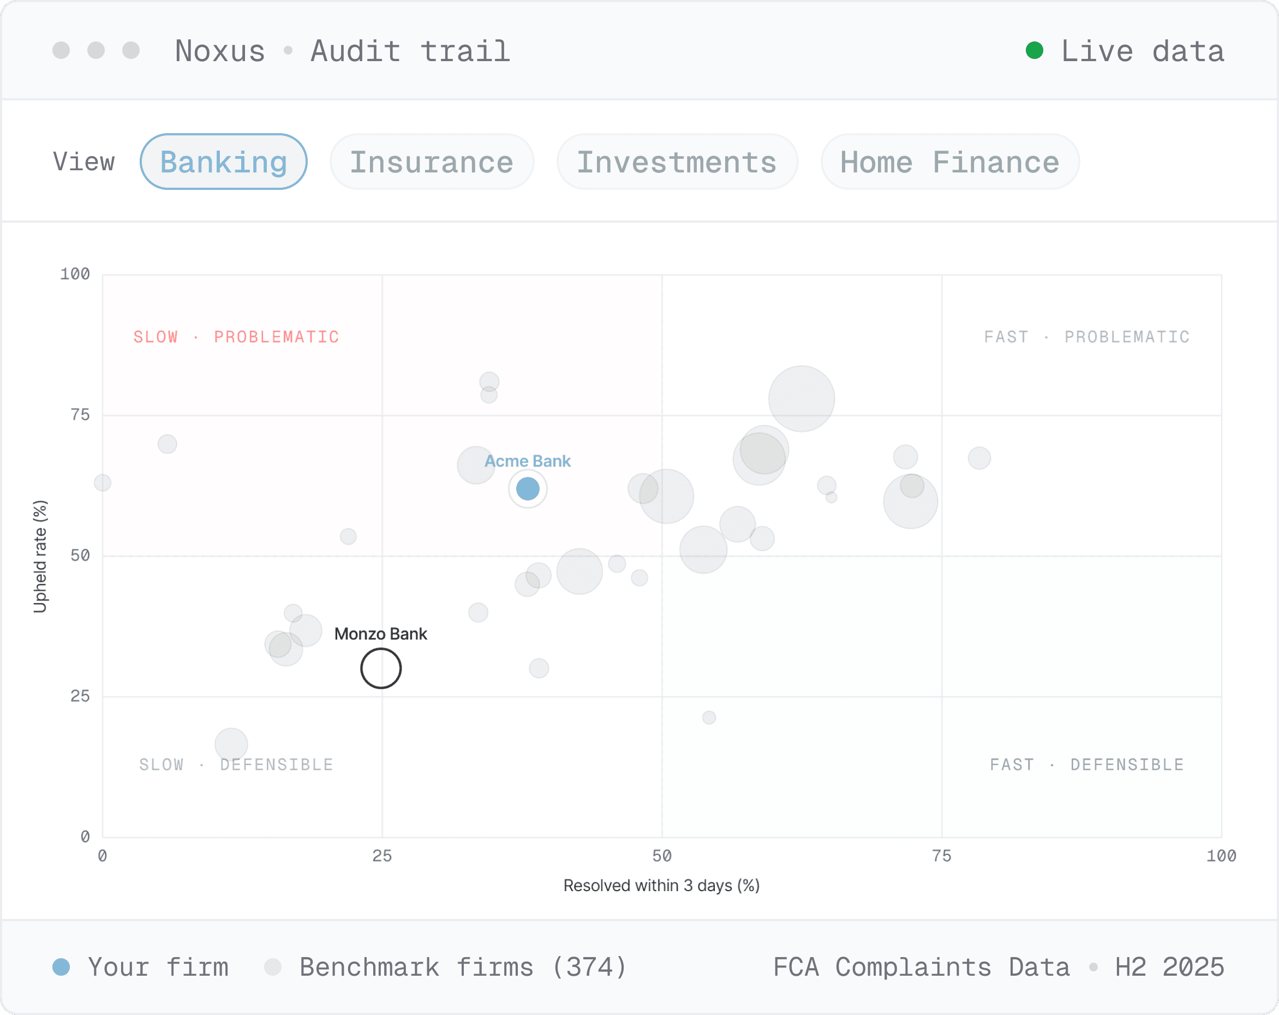
Task: Toggle Your firm legend label
Action: [158, 967]
